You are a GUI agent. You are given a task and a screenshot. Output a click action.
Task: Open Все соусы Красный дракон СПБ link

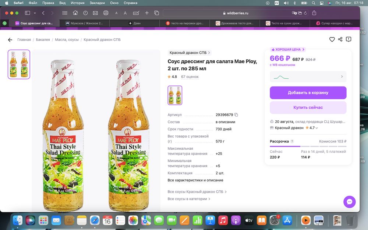pyautogui.click(x=197, y=192)
